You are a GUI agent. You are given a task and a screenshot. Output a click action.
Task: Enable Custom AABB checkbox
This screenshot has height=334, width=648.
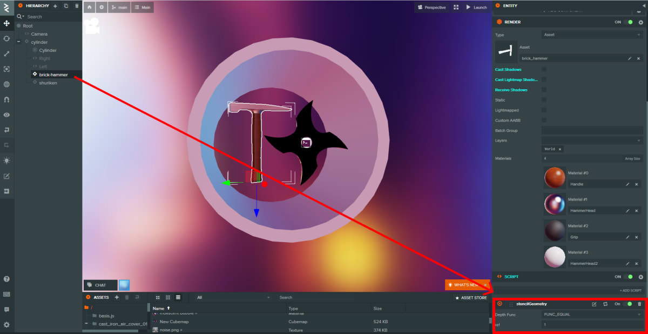(544, 120)
